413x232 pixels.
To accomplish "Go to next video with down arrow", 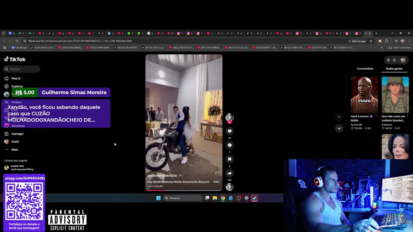I will click(x=339, y=128).
